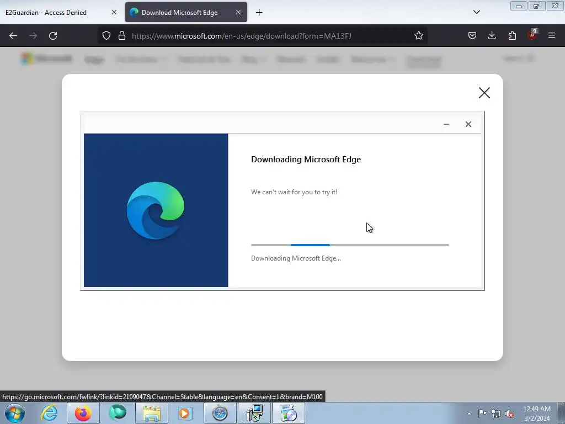Viewport: 565px width, 424px height.
Task: Open the Save to Pocket icon
Action: pos(472,36)
